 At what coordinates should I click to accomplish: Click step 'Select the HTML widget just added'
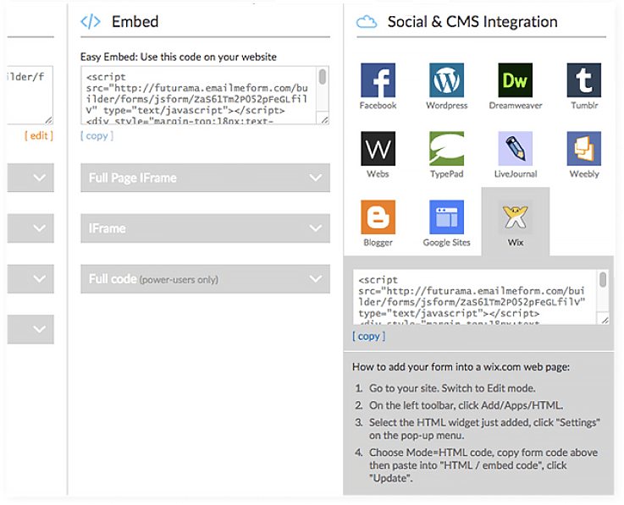484,429
